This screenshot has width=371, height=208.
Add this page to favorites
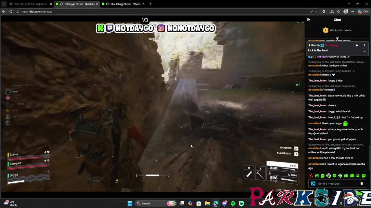tap(317, 12)
